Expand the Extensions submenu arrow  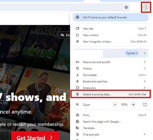(145, 87)
